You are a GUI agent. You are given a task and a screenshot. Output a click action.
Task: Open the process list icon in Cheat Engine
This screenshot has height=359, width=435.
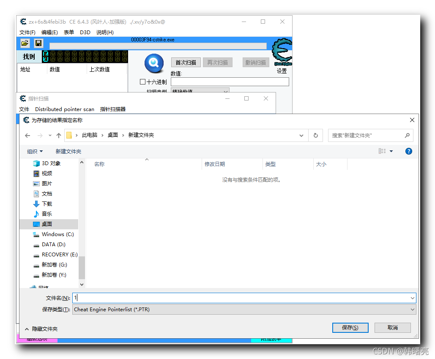click(25, 43)
